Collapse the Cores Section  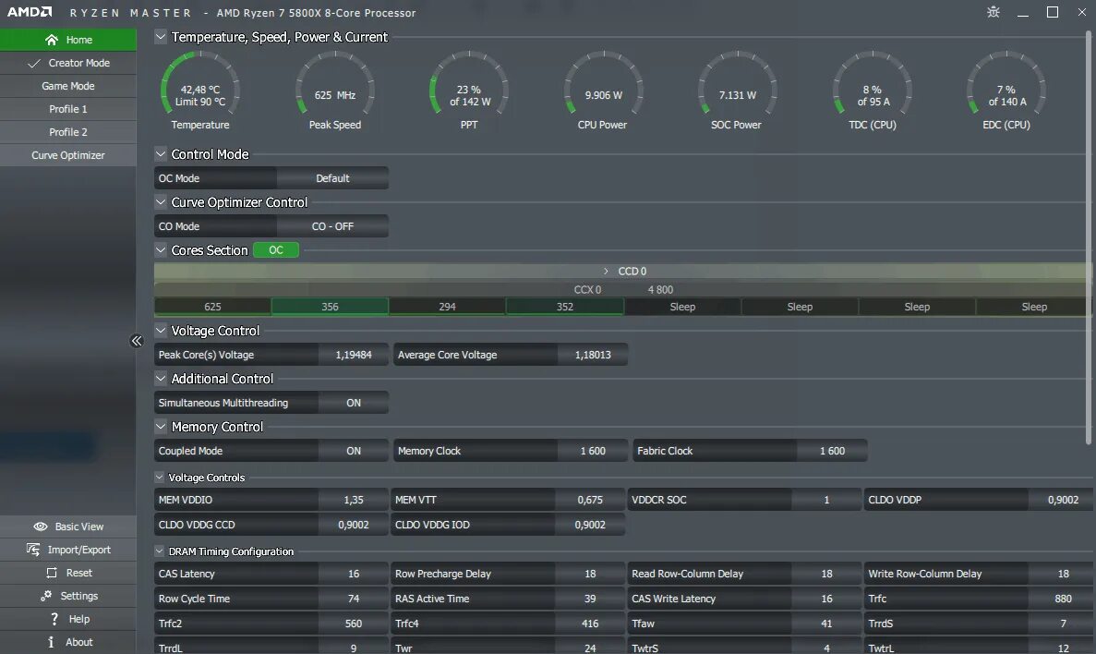[x=161, y=249]
